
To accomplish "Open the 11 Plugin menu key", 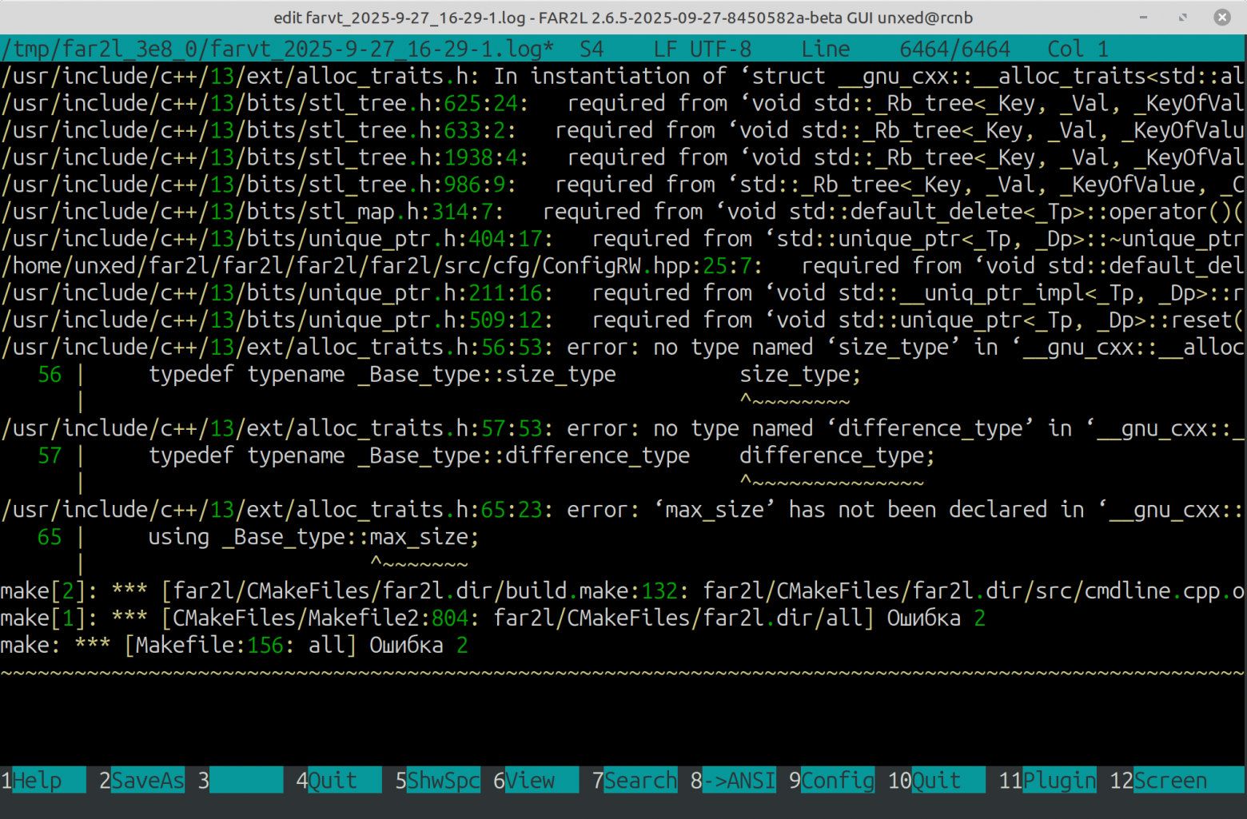I will coord(1048,780).
